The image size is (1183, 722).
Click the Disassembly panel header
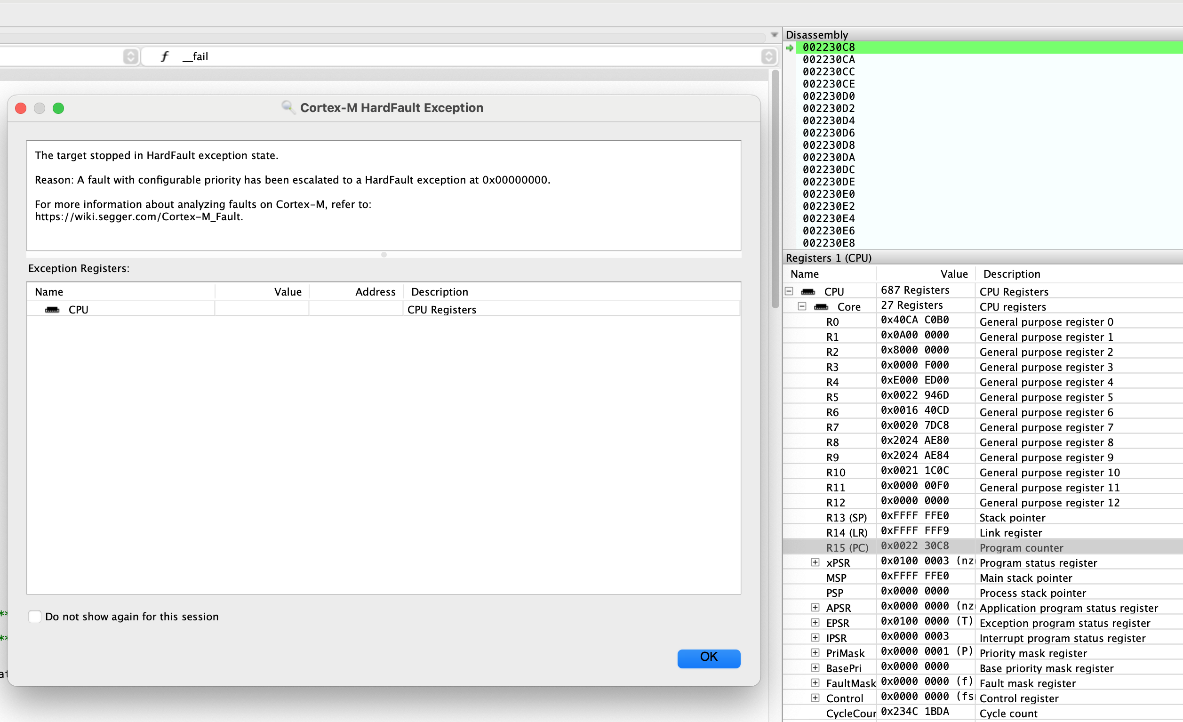click(x=816, y=34)
